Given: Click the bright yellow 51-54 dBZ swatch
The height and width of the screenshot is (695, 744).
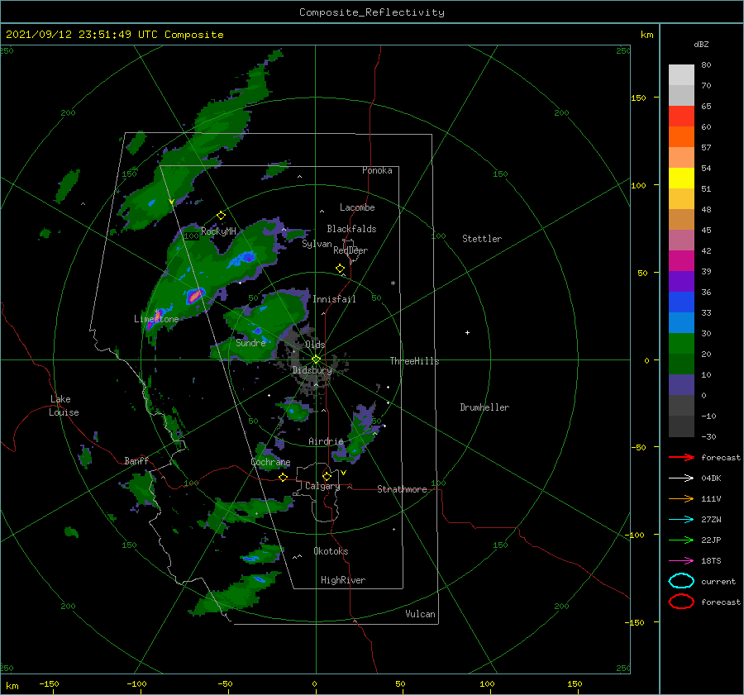Looking at the screenshot, I should pyautogui.click(x=681, y=179).
